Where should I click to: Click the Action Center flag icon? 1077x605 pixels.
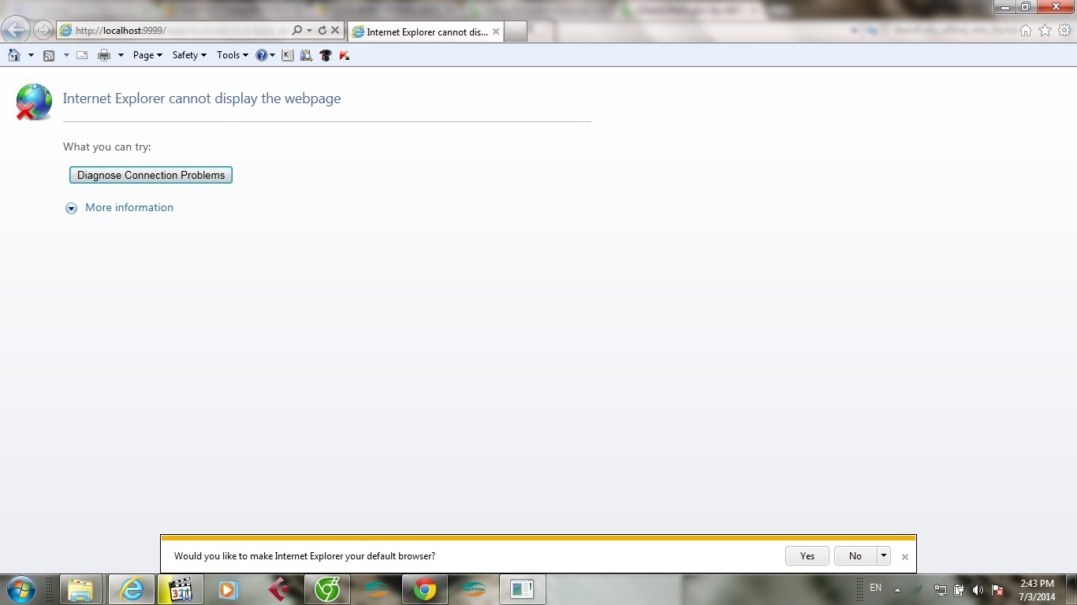tap(997, 590)
